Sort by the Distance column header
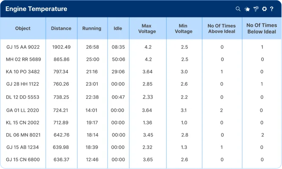Screen dimensions: 282x169 point(61,28)
